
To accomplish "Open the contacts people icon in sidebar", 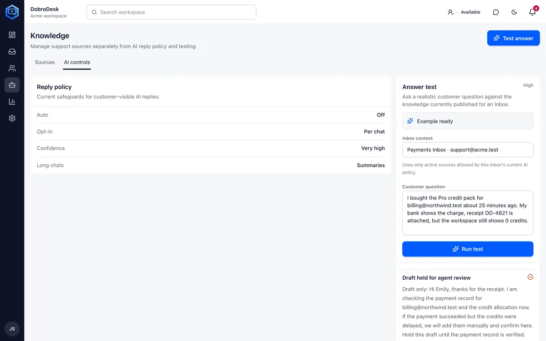I will pyautogui.click(x=12, y=68).
